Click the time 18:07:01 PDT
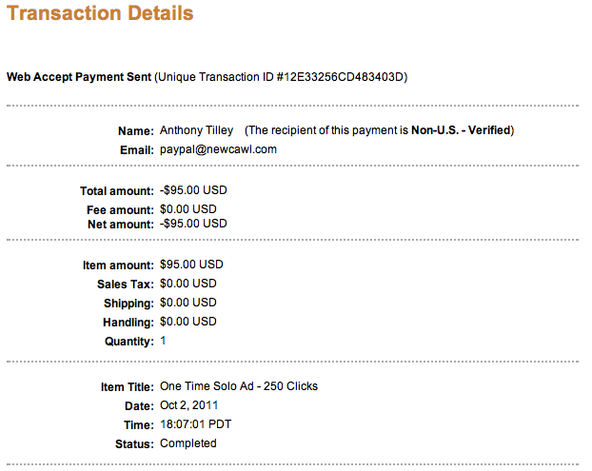This screenshot has height=471, width=592. tap(197, 424)
